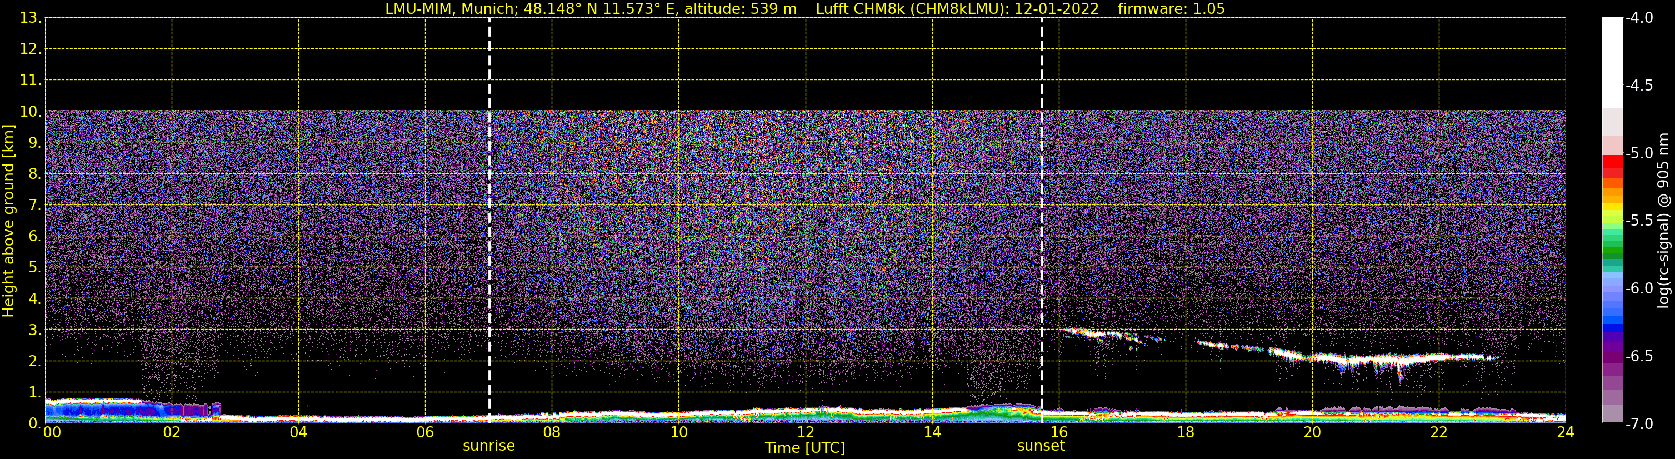
Task: Click the white top section of the colorbar
Action: tap(1613, 62)
